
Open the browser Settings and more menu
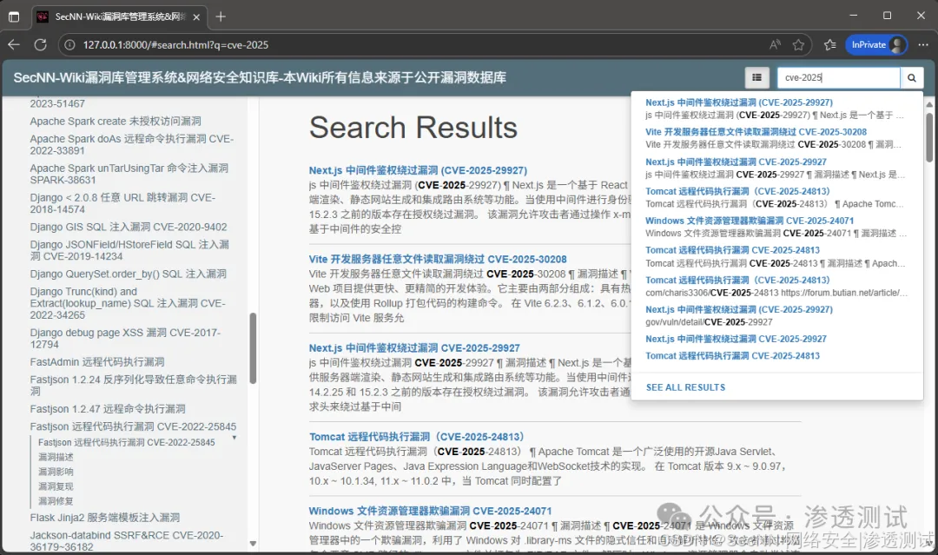(x=923, y=45)
